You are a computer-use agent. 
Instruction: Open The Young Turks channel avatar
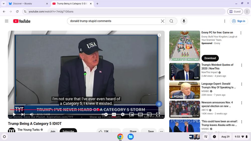pos(12,130)
